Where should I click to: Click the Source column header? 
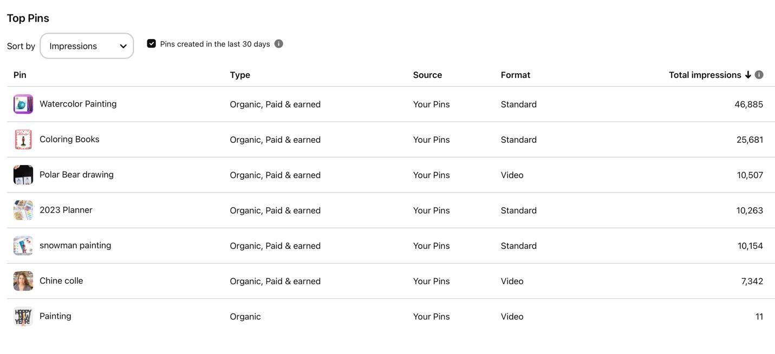tap(427, 75)
